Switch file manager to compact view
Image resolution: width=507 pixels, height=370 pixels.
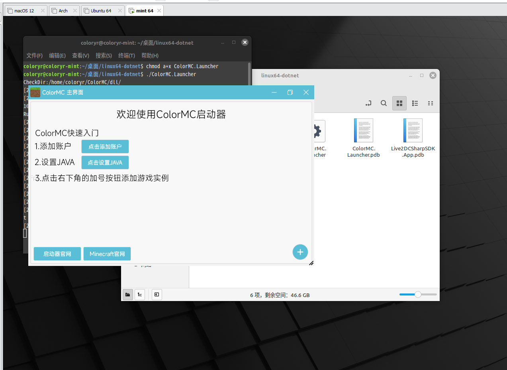pyautogui.click(x=431, y=103)
